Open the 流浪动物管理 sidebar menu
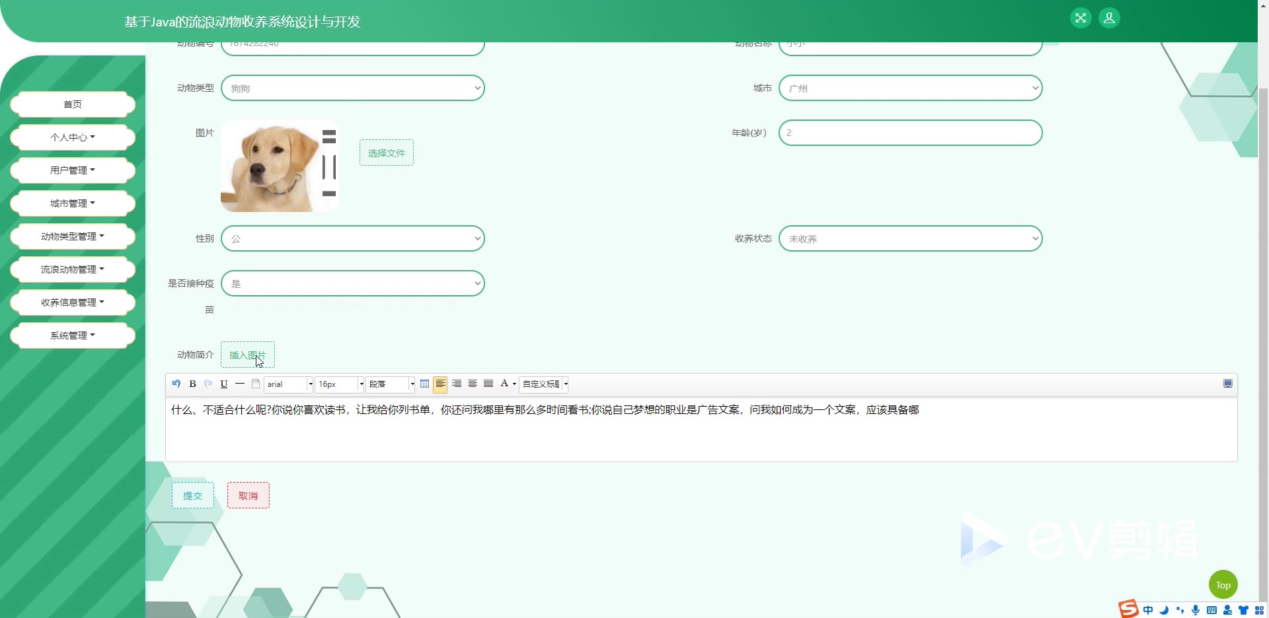This screenshot has height=618, width=1269. 73,269
